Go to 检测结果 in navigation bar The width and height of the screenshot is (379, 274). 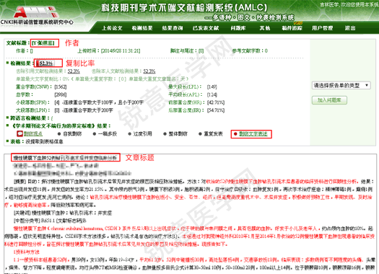[142, 28]
